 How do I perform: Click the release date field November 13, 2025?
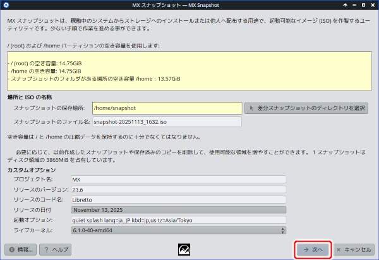(x=178, y=210)
